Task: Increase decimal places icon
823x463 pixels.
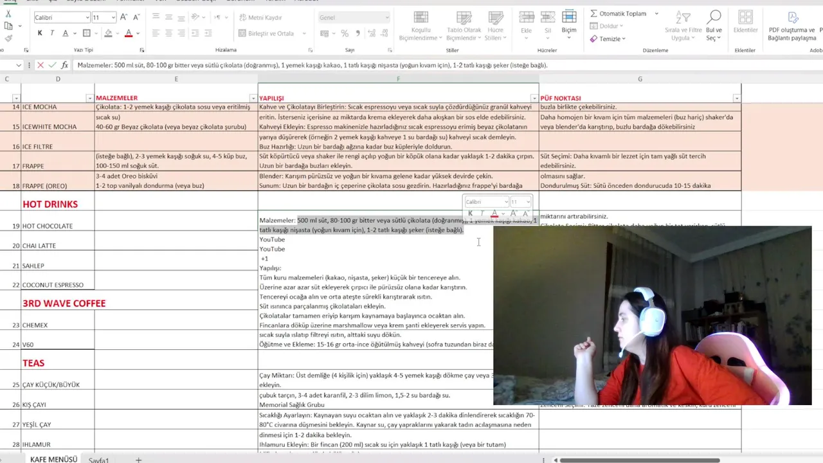Action: [372, 33]
